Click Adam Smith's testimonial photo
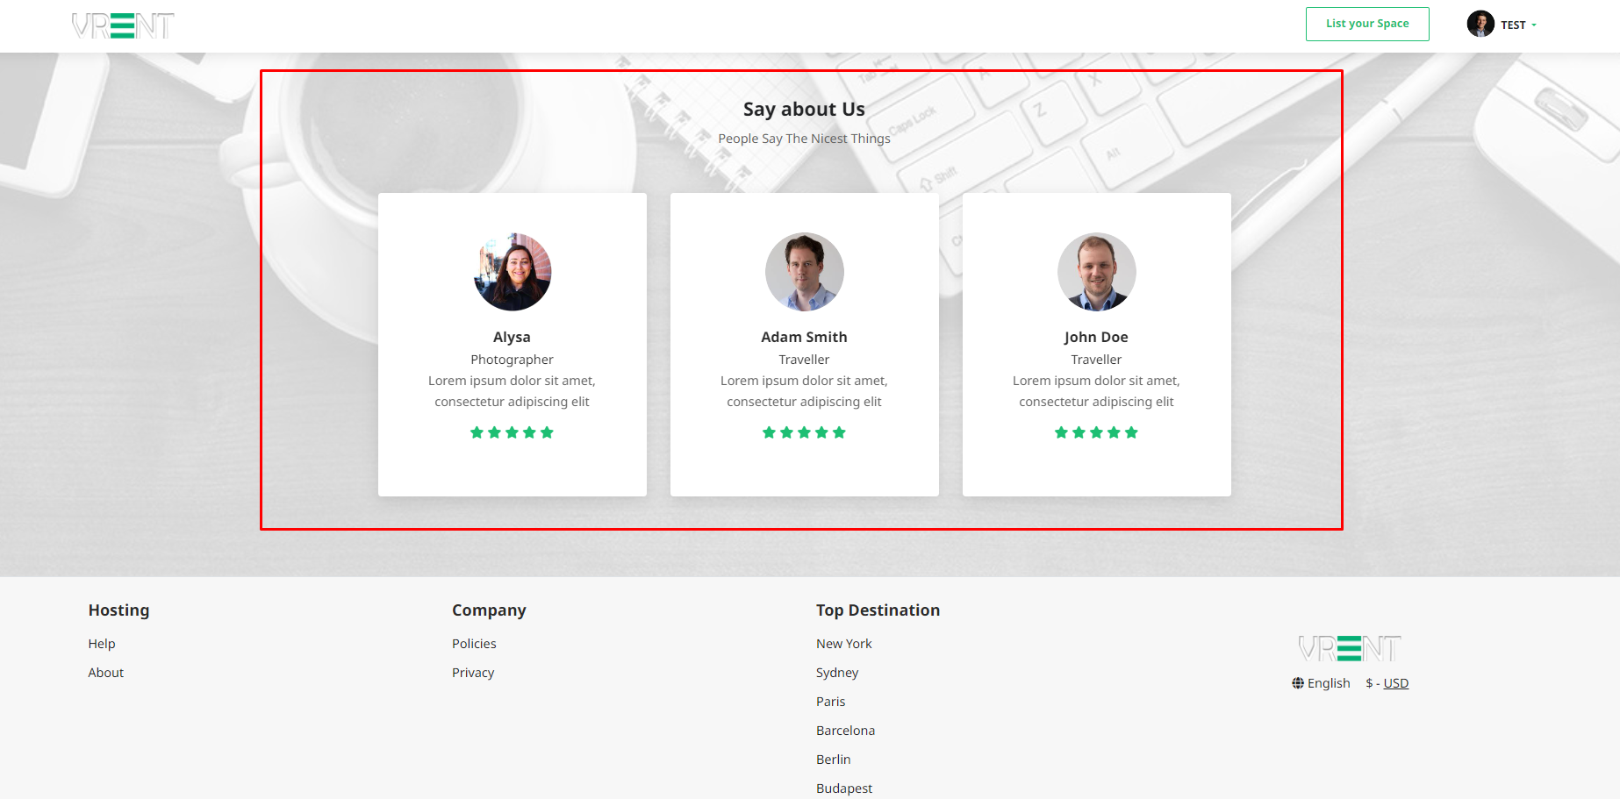 pyautogui.click(x=804, y=272)
